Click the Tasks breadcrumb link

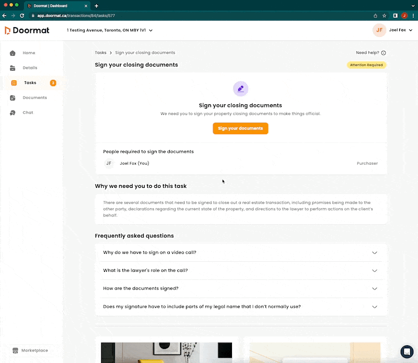100,53
